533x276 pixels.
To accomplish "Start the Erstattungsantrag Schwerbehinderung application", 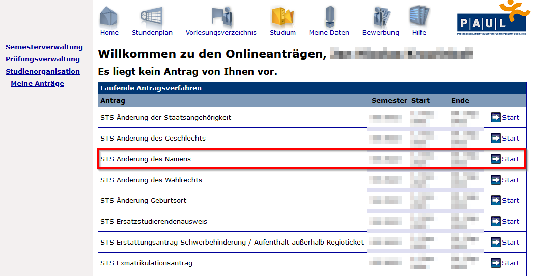I will point(510,243).
